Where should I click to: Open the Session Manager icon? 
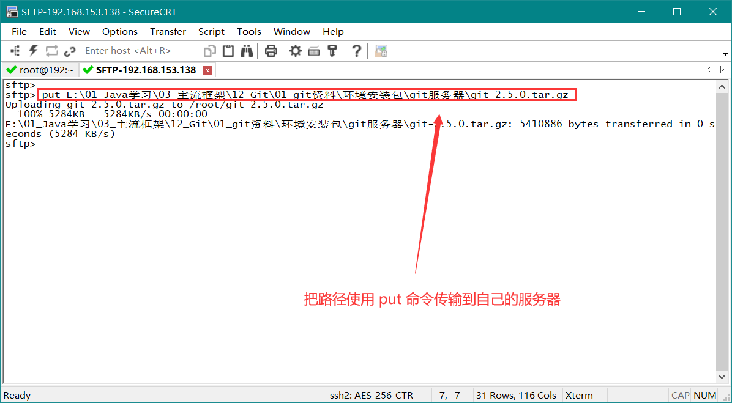(x=15, y=51)
